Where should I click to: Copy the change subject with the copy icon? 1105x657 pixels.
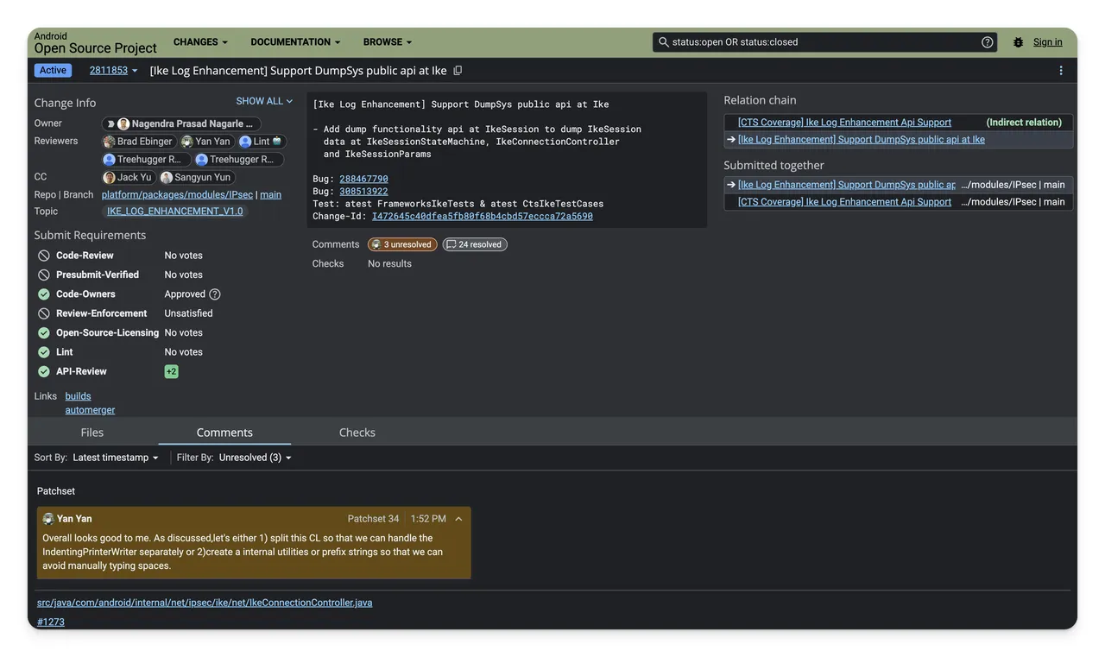click(458, 71)
